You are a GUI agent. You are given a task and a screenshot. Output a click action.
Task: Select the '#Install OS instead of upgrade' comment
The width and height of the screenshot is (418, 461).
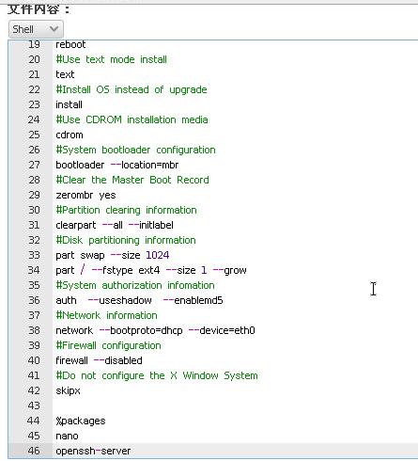pos(132,89)
